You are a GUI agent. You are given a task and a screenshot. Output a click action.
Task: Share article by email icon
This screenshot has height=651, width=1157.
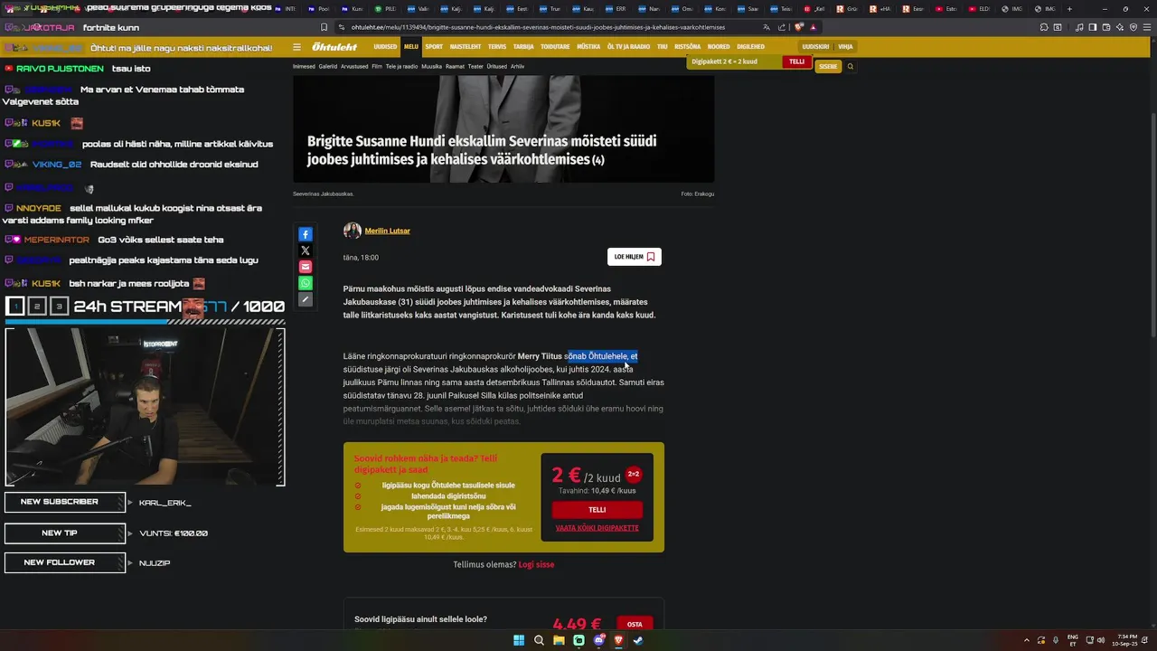(306, 267)
